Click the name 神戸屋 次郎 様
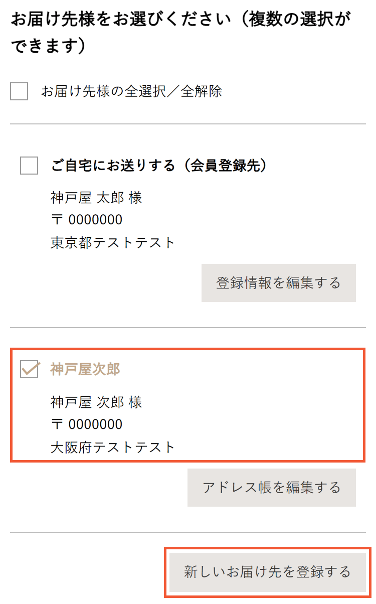Image resolution: width=376 pixels, height=604 pixels. pyautogui.click(x=96, y=402)
